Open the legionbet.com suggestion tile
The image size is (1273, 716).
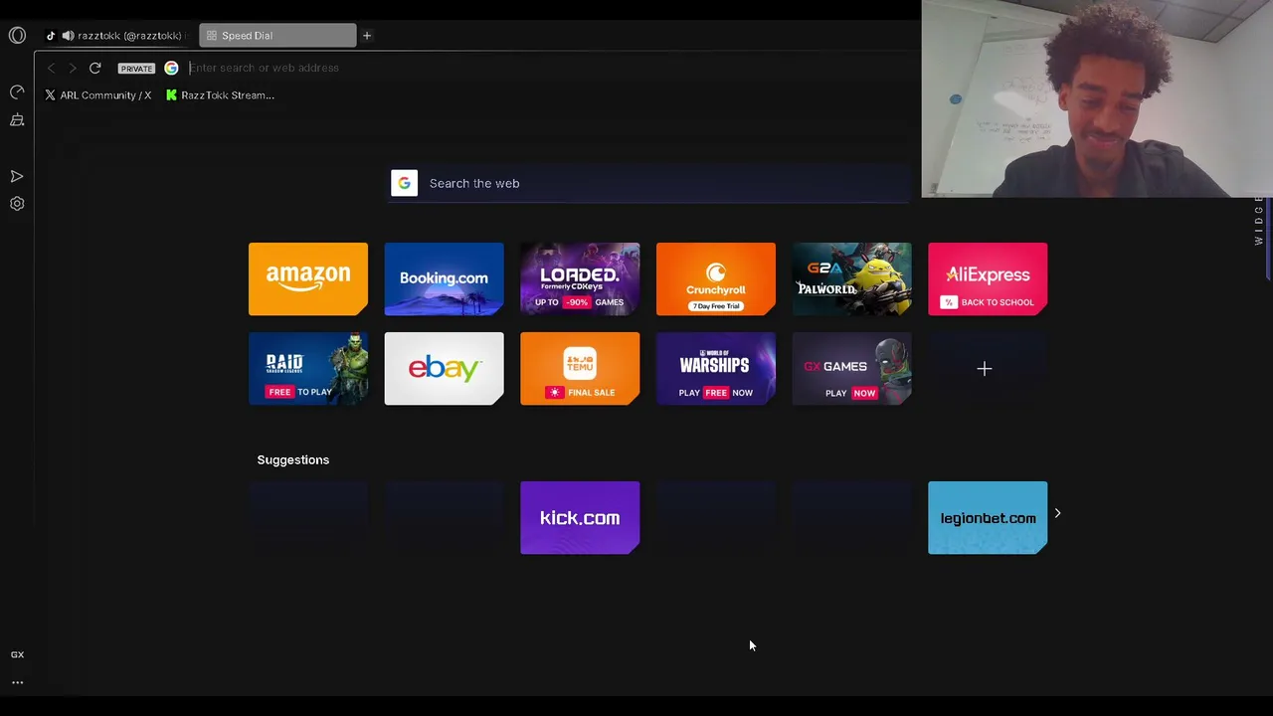tap(988, 518)
